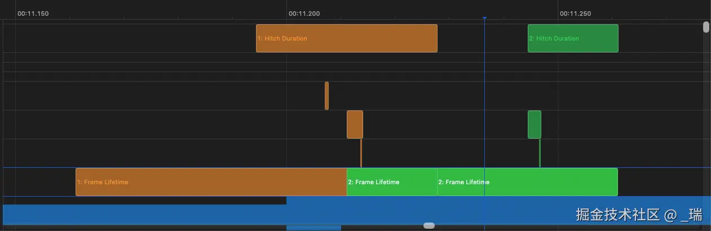
Task: Click the horizontal scrollbar thumb
Action: click(429, 225)
